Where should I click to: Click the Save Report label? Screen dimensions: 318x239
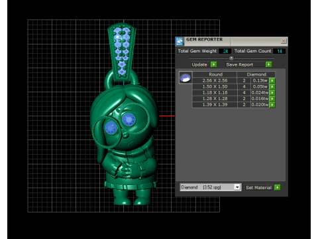[x=240, y=64]
